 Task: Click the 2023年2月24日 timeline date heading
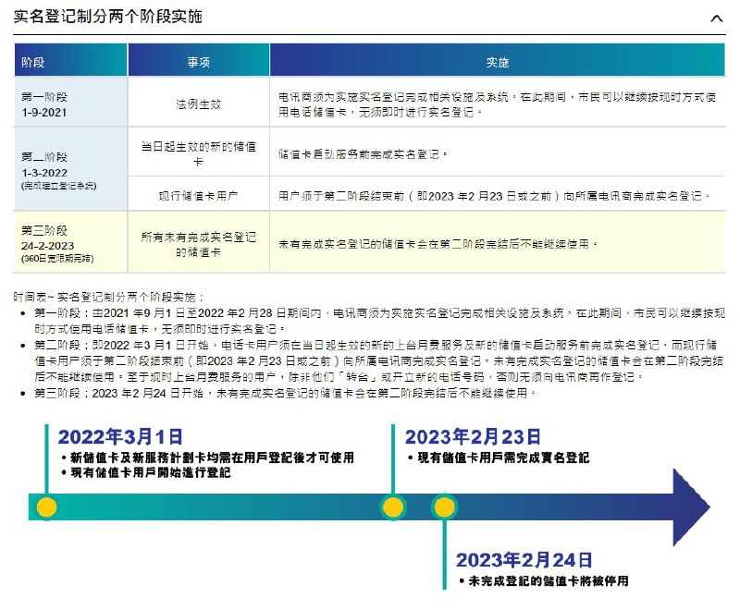pyautogui.click(x=524, y=560)
